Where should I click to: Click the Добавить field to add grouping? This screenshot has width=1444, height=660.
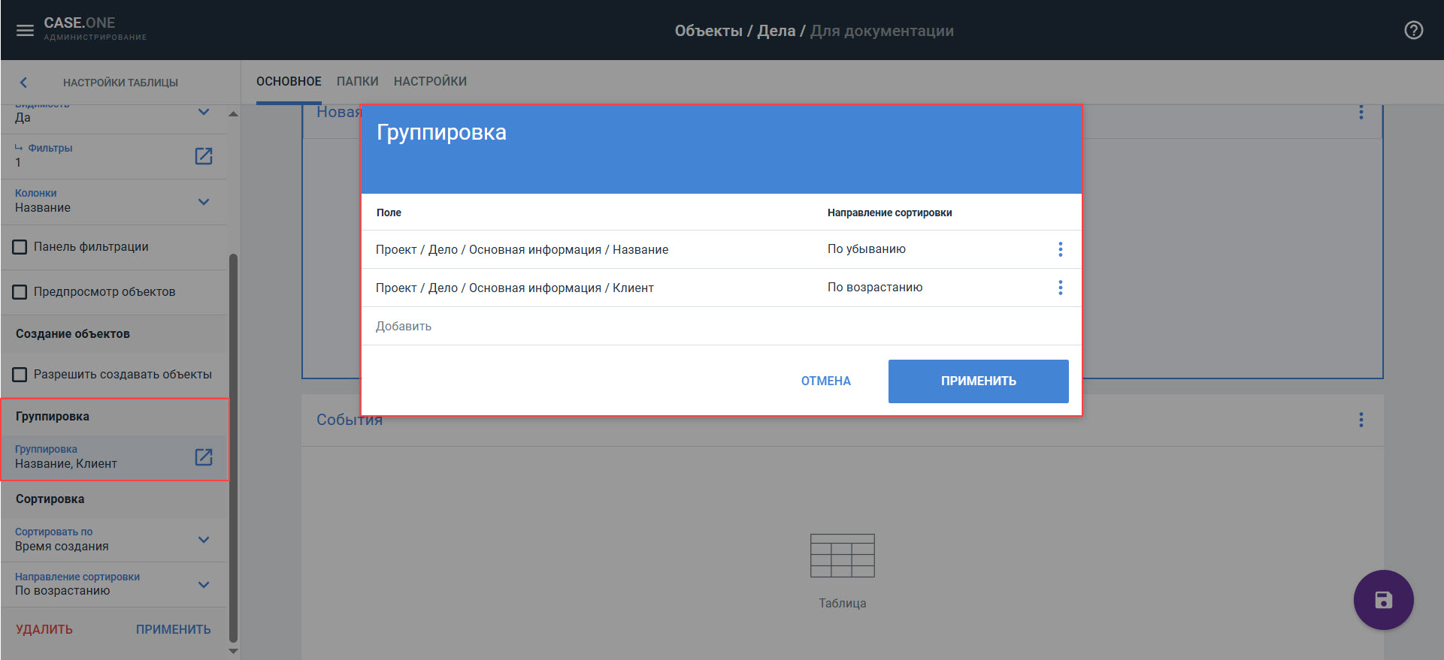click(x=404, y=327)
